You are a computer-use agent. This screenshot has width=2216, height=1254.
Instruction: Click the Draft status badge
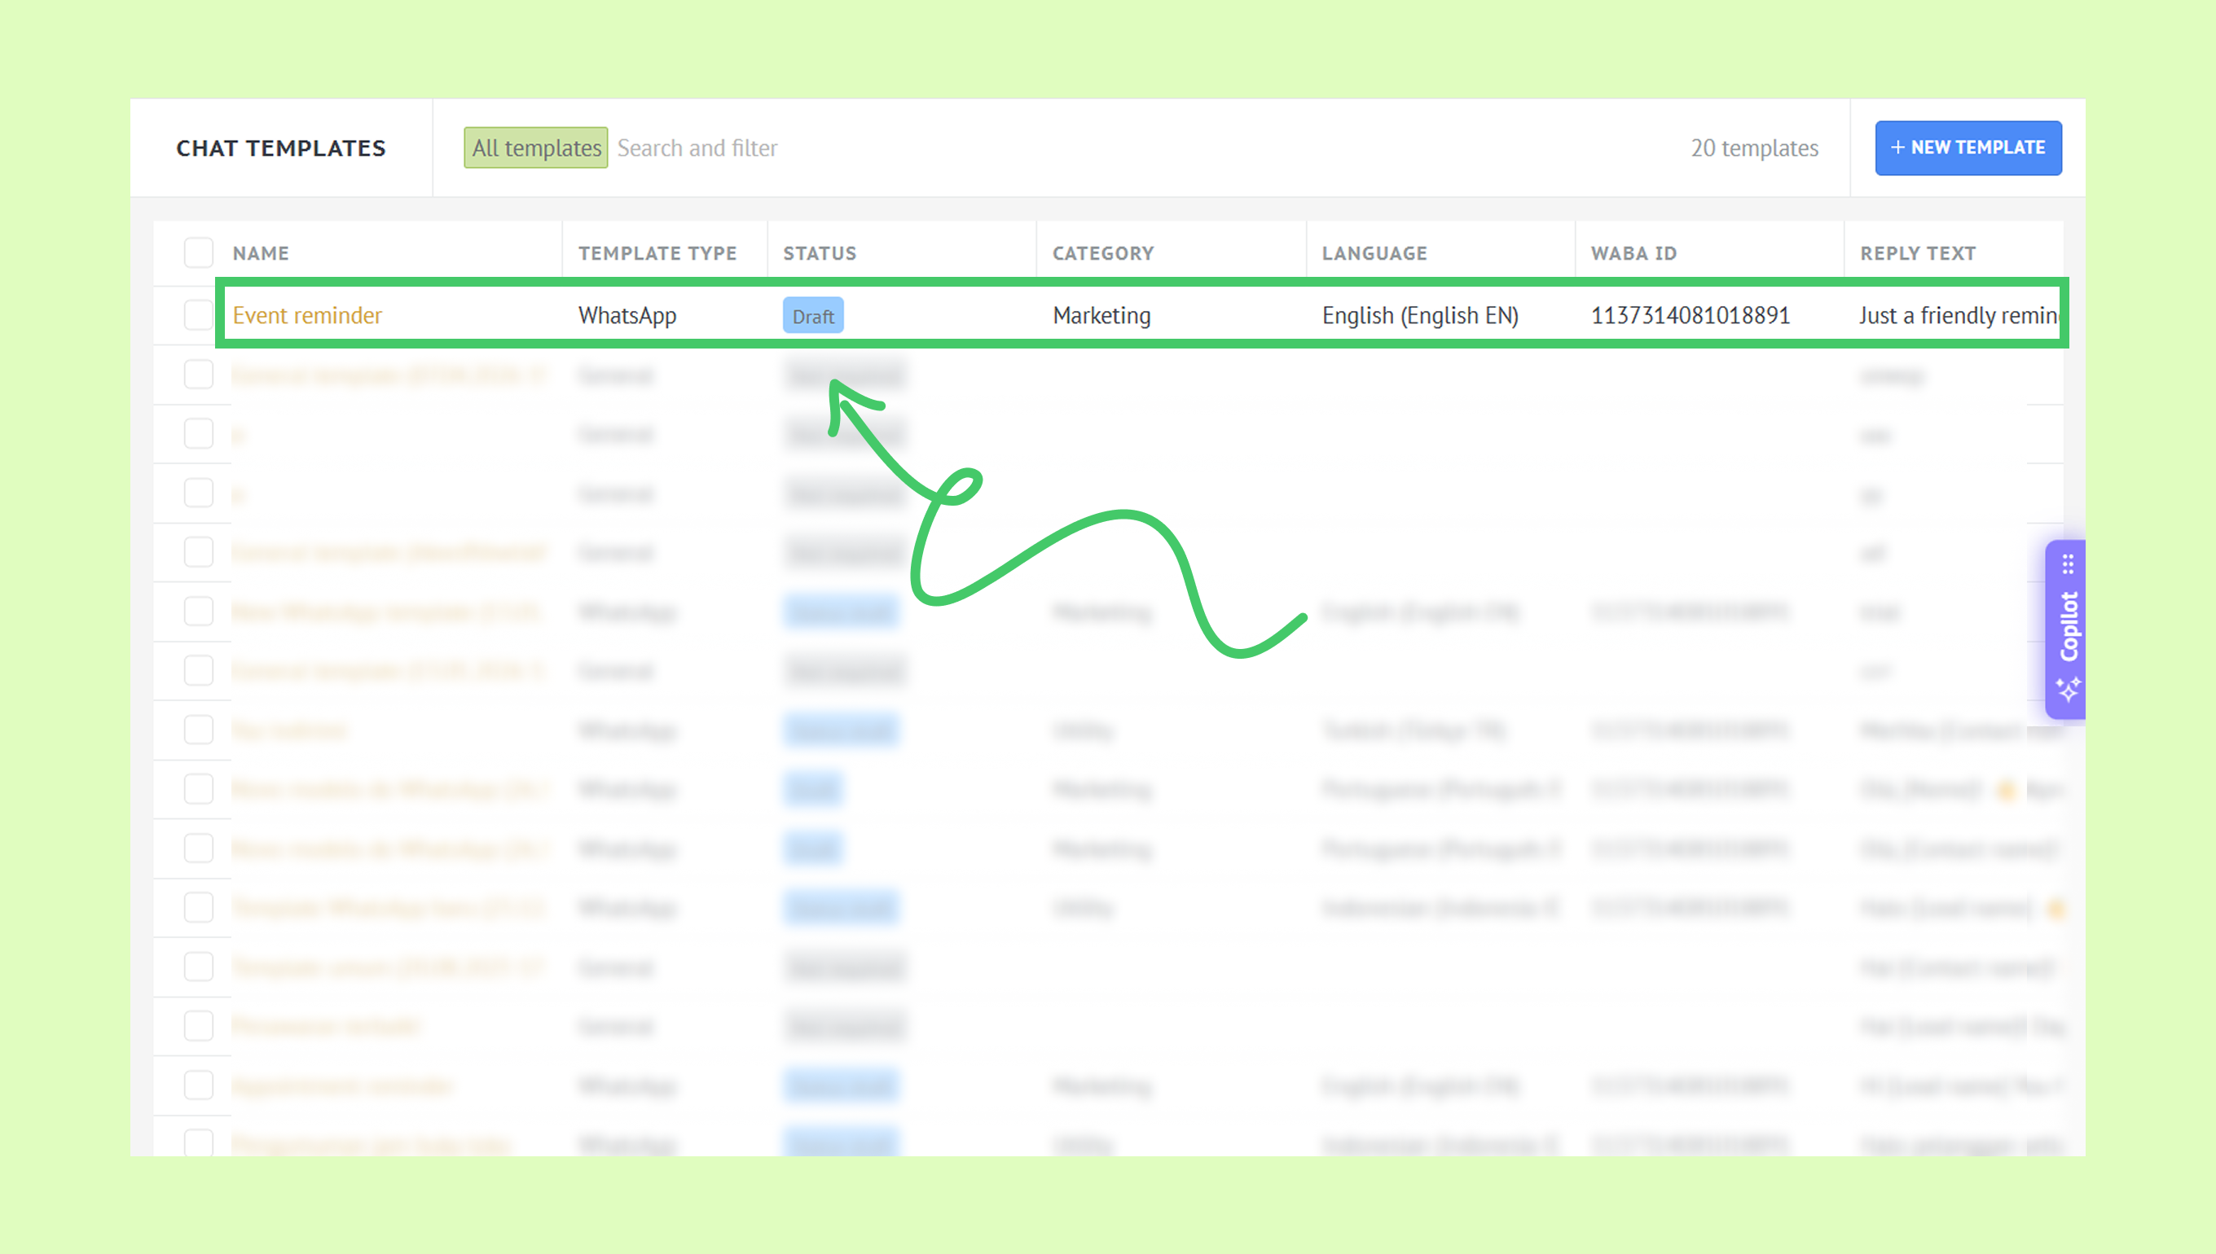pyautogui.click(x=812, y=316)
